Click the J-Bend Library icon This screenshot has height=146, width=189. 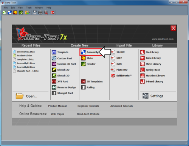click(x=143, y=81)
